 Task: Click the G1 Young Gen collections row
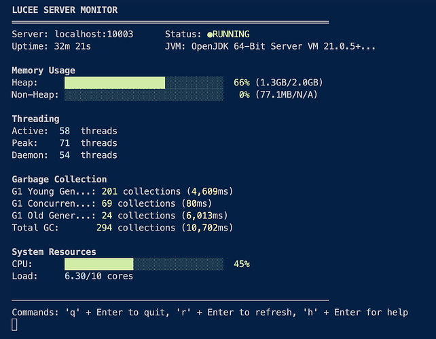click(122, 192)
